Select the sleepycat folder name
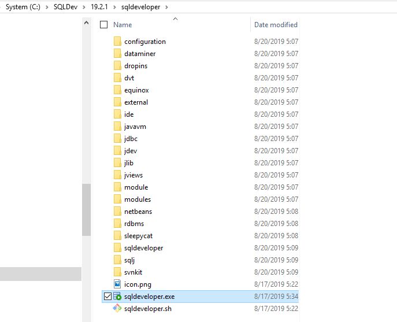 tap(138, 236)
